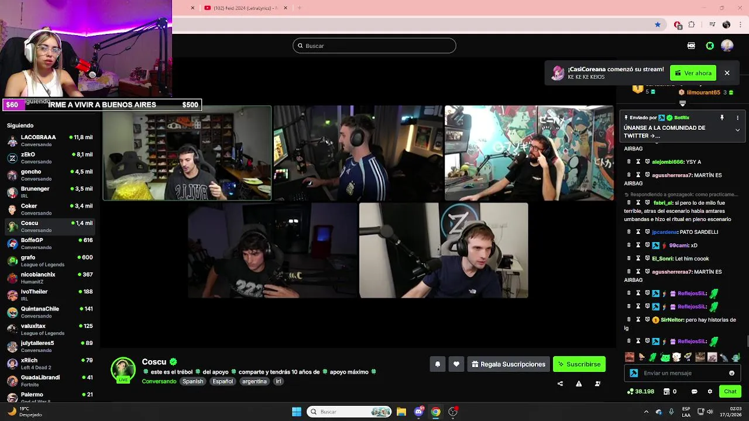Click the Conversando category link
The height and width of the screenshot is (421, 749).
tap(159, 381)
